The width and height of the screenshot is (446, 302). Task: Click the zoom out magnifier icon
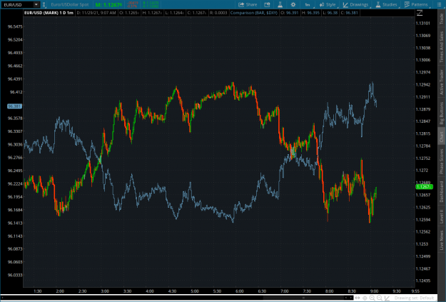[380, 298]
